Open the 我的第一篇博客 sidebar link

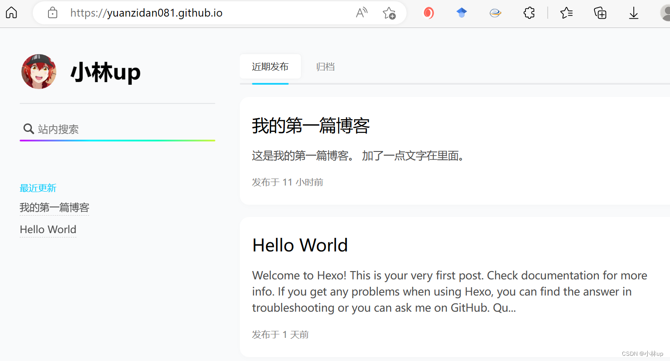pyautogui.click(x=54, y=207)
